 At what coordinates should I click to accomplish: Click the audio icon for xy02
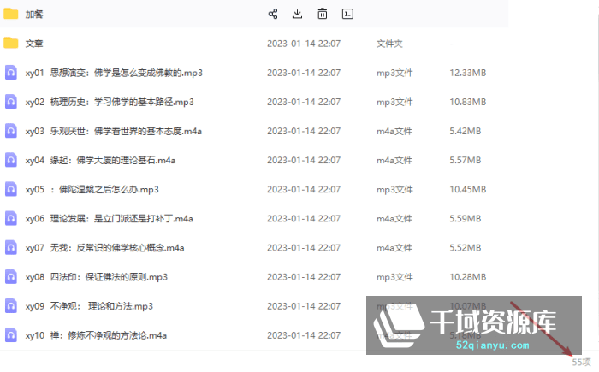pyautogui.click(x=10, y=102)
